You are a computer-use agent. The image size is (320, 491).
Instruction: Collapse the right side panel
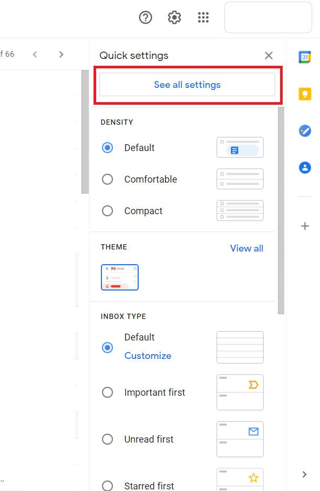304,474
